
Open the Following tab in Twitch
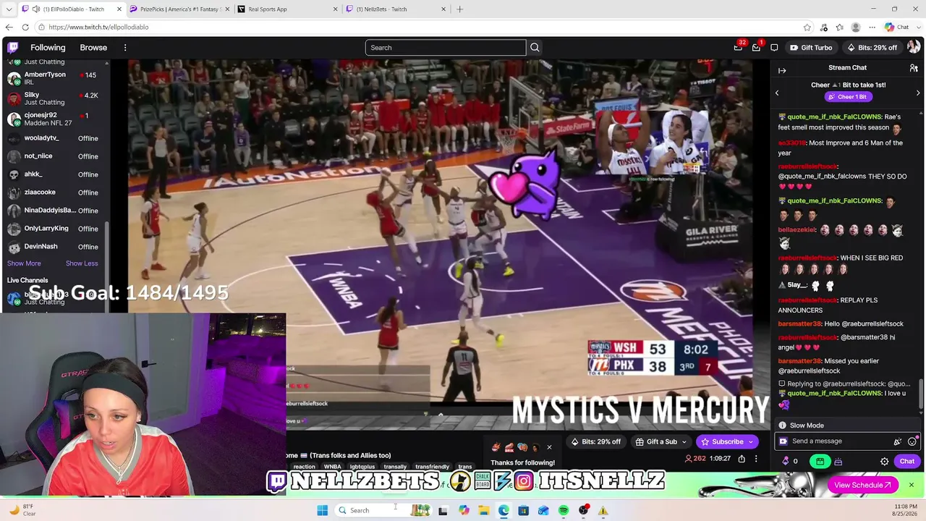(x=48, y=48)
